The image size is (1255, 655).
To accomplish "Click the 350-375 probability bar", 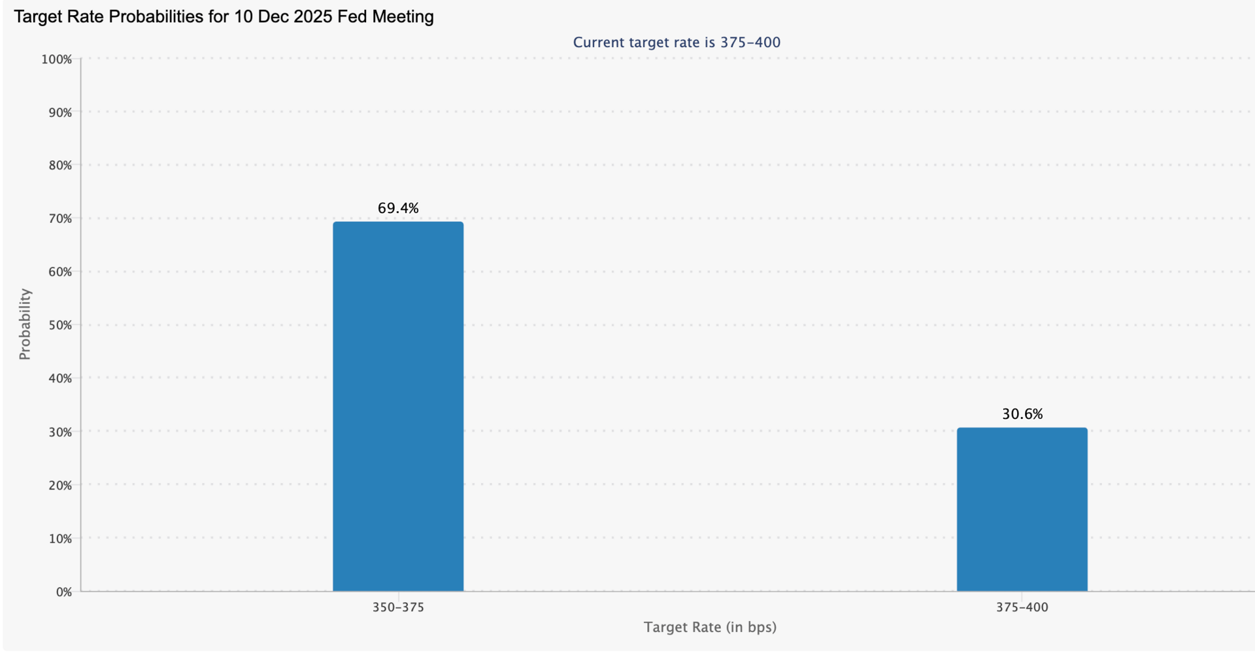I will [398, 407].
